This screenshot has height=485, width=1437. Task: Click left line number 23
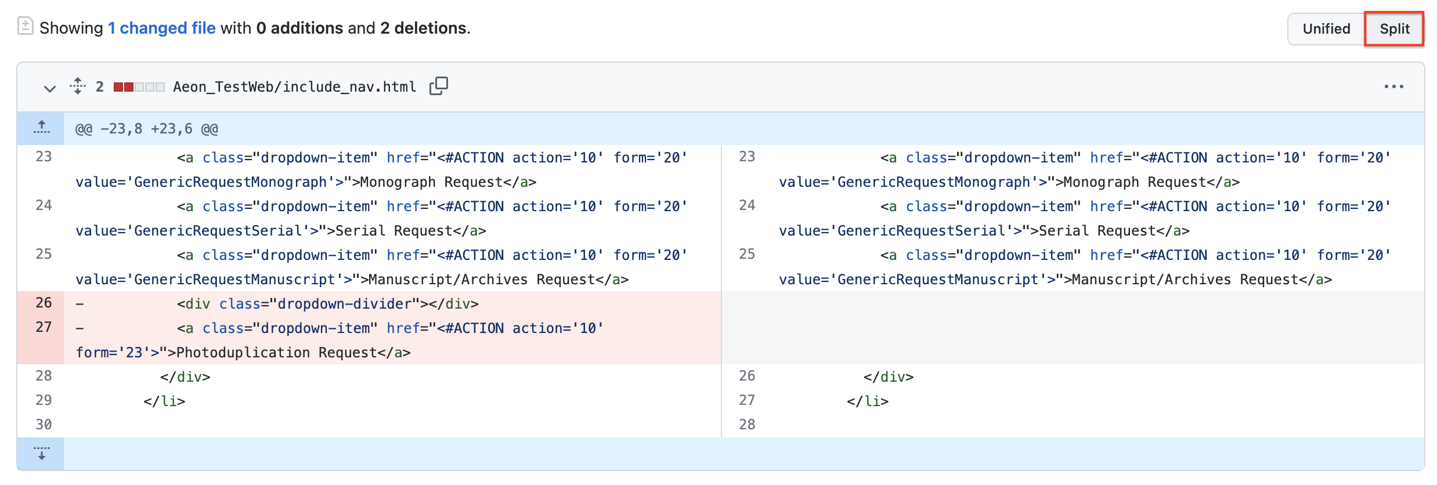(x=44, y=157)
